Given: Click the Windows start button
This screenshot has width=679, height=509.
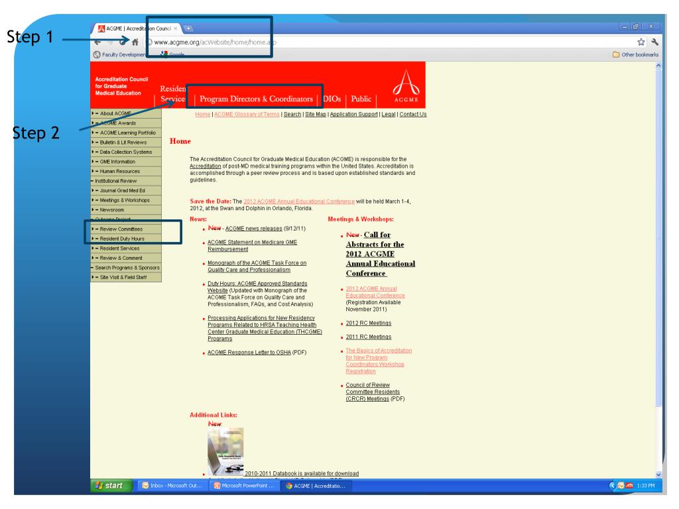Looking at the screenshot, I should (x=111, y=486).
